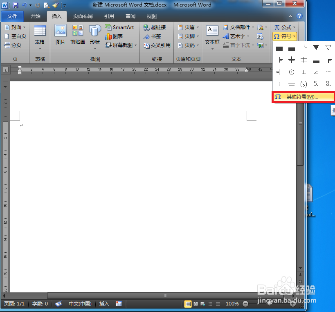This screenshot has height=312, width=335.
Task: Select the circled dot ⊙ symbol
Action: coord(291,72)
